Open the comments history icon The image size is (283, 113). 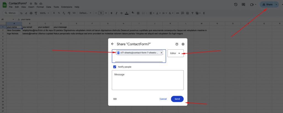pos(243,4)
